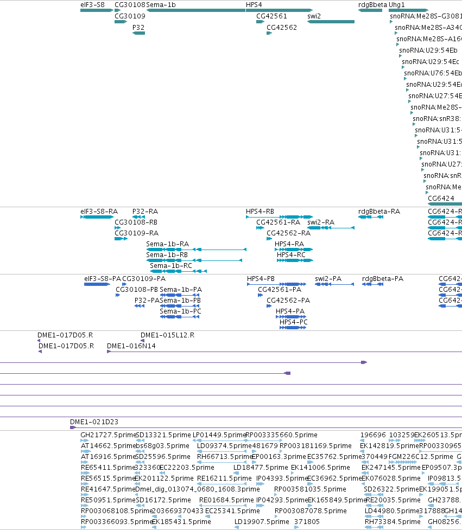Screen dimensions: 462x530
Task: Select the CG42561 gene label
Action: click(271, 16)
